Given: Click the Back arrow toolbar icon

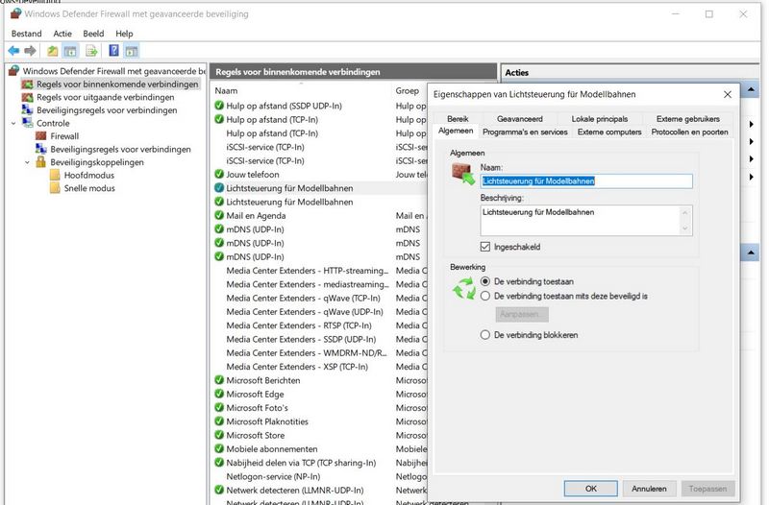Looking at the screenshot, I should pos(13,51).
